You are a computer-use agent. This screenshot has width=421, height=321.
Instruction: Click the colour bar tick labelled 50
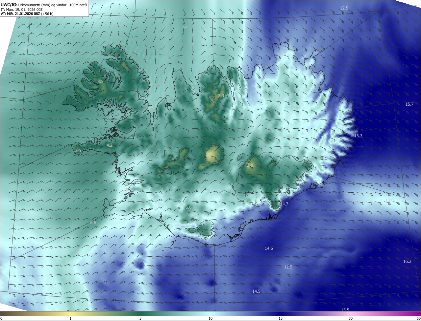click(x=419, y=318)
